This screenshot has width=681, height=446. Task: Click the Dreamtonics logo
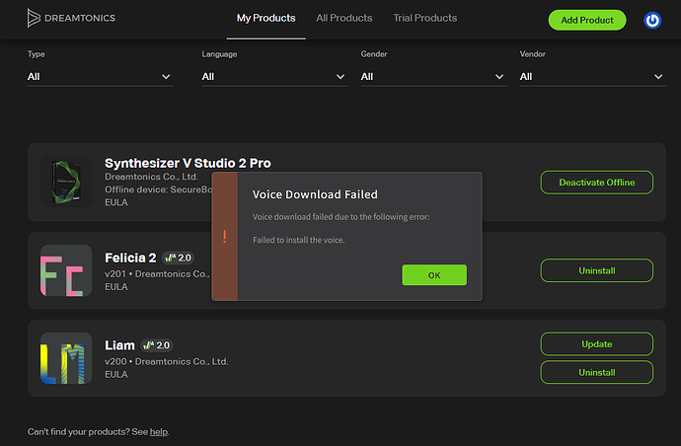pyautogui.click(x=71, y=18)
